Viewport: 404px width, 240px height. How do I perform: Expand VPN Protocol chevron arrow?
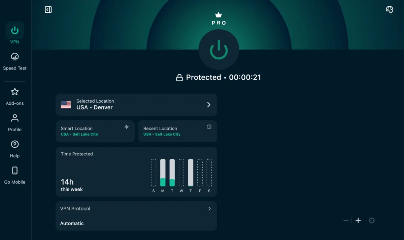tap(209, 208)
